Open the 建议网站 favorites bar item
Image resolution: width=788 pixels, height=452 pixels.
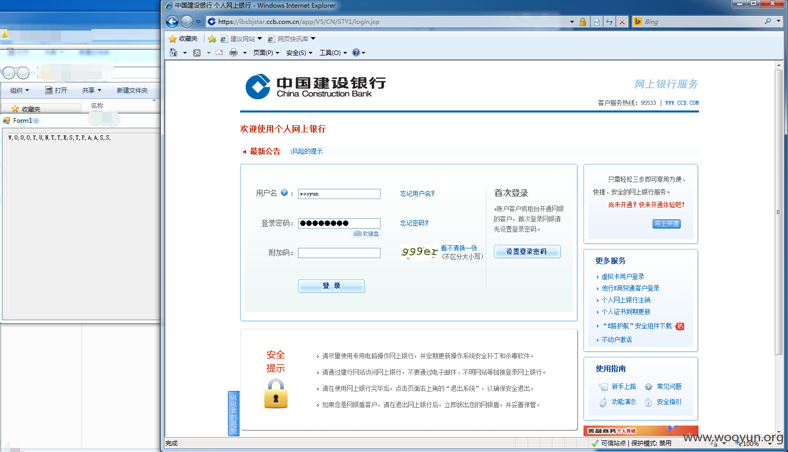pos(241,39)
